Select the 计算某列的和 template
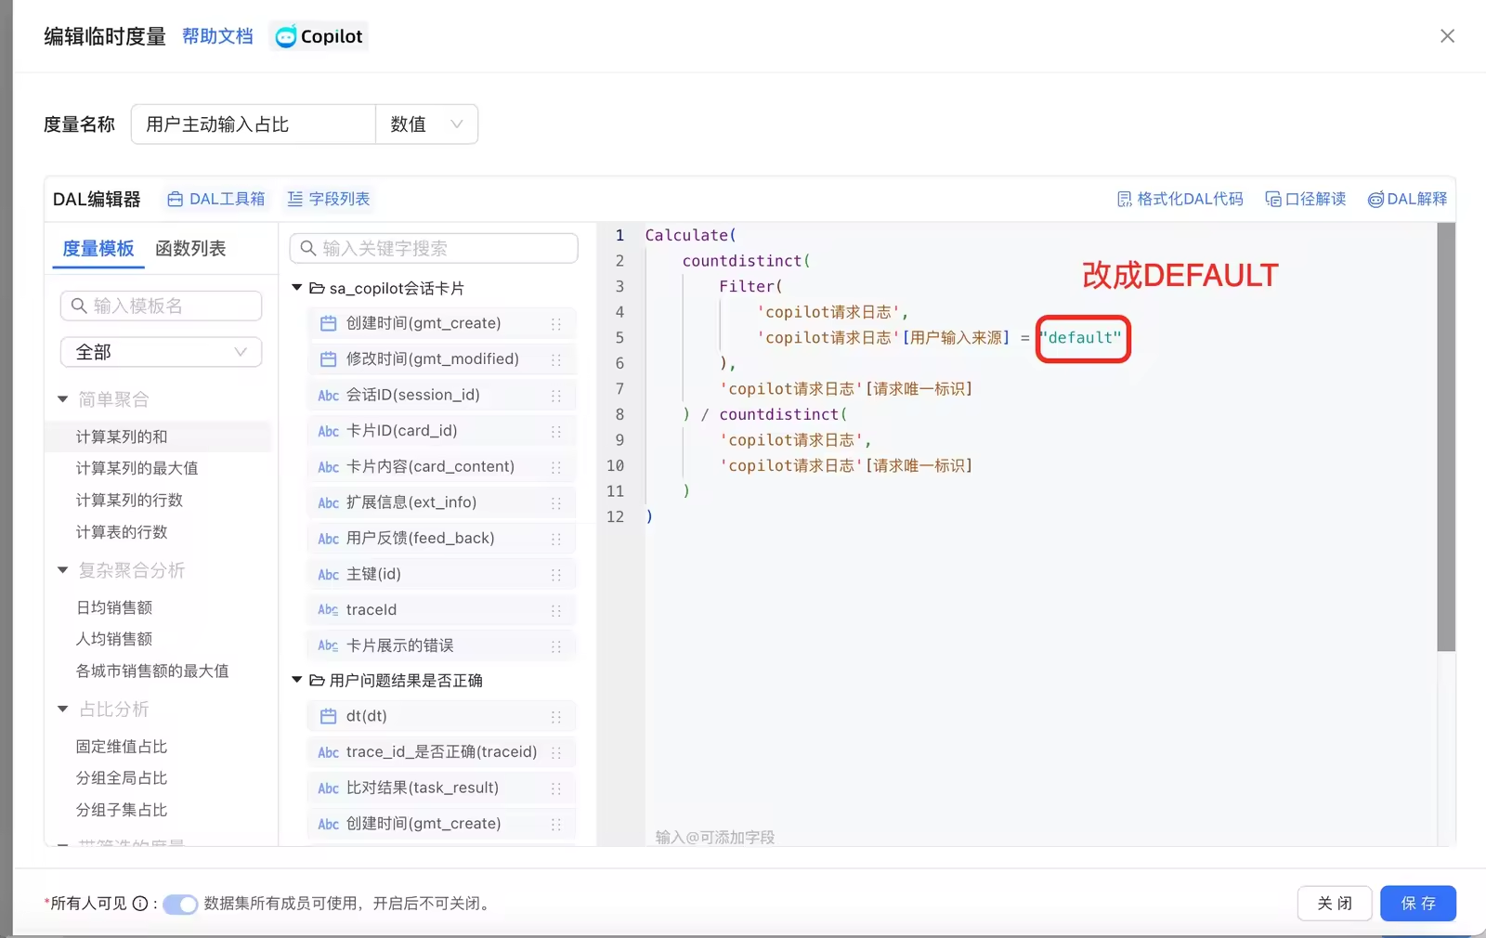This screenshot has width=1486, height=938. click(x=122, y=436)
